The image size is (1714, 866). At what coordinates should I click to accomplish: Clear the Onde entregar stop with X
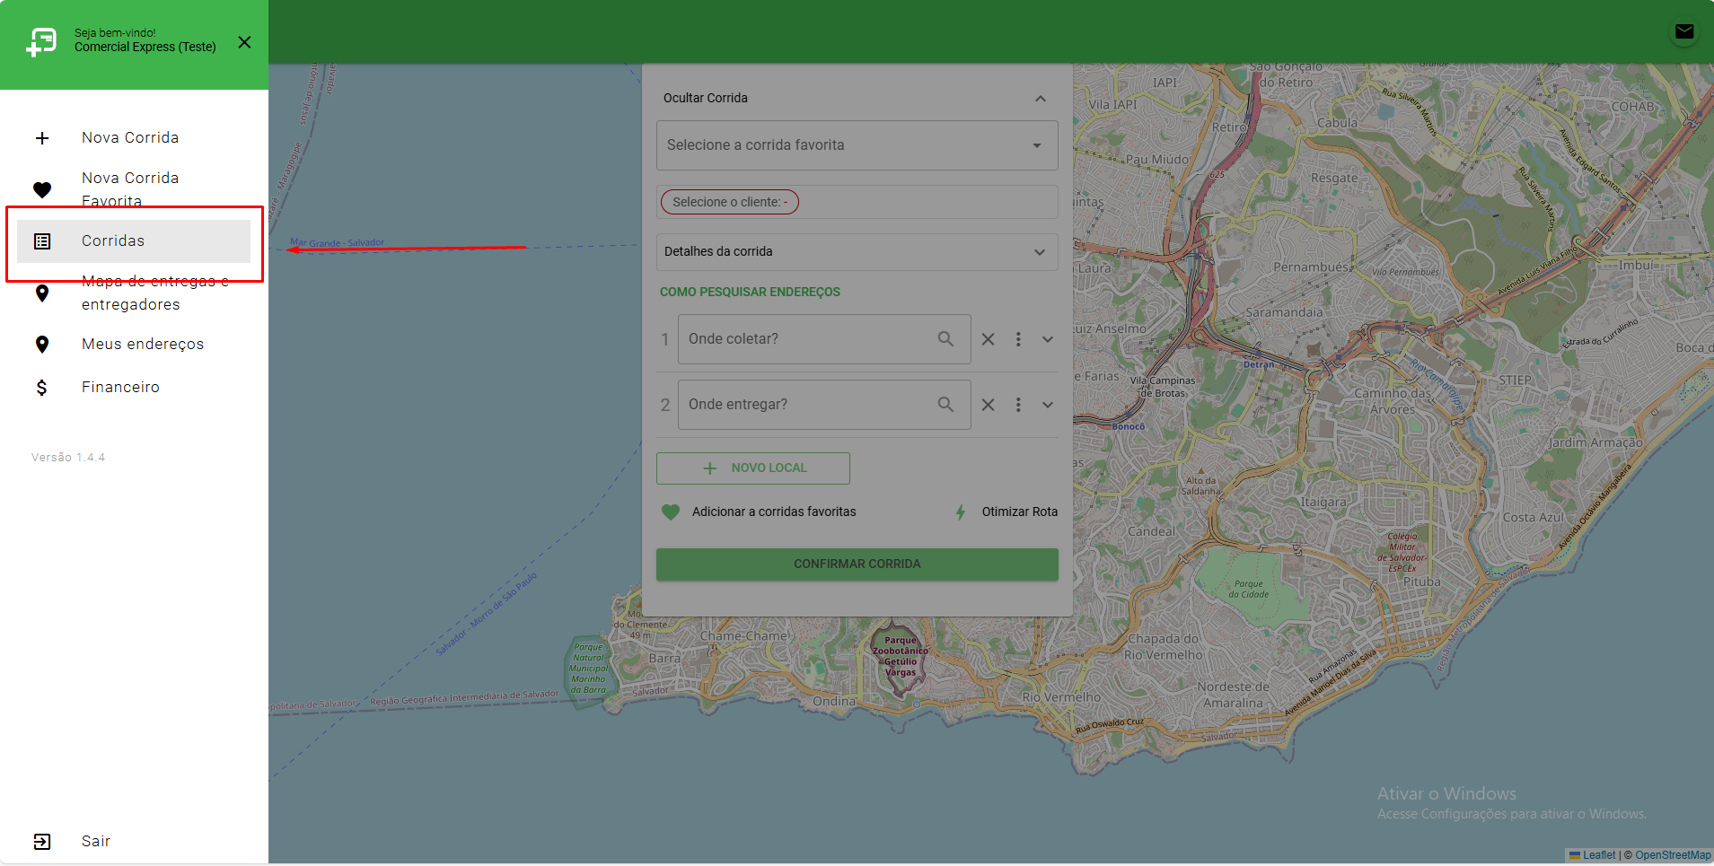988,406
